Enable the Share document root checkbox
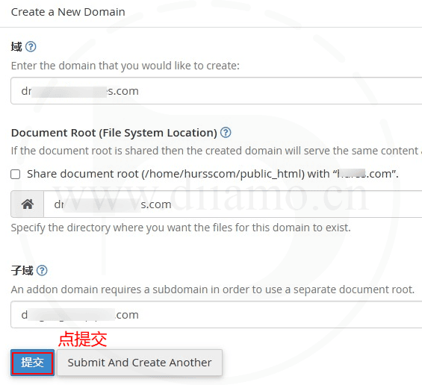Viewport: 422px width, 385px height. pyautogui.click(x=16, y=174)
